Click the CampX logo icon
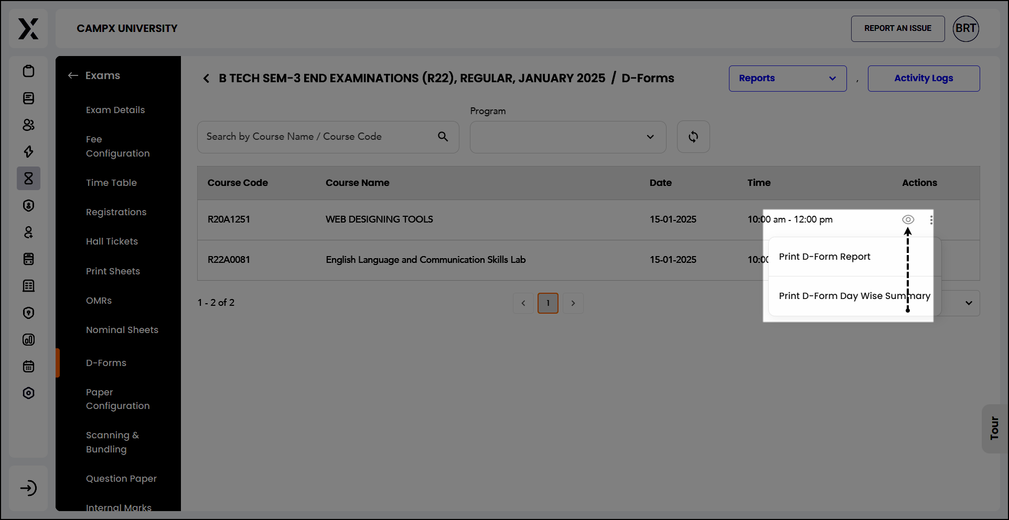Image resolution: width=1009 pixels, height=520 pixels. coord(28,29)
